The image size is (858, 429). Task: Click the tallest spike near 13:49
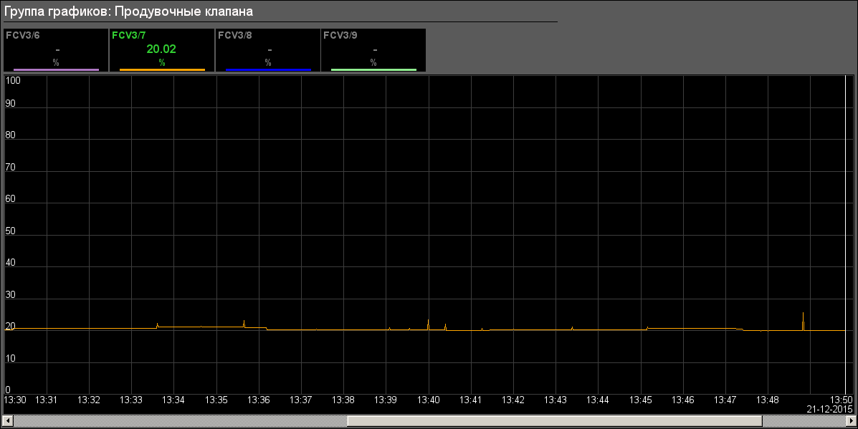(803, 317)
